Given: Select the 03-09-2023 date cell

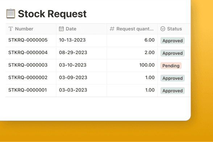Looking at the screenshot, I should (x=82, y=78).
